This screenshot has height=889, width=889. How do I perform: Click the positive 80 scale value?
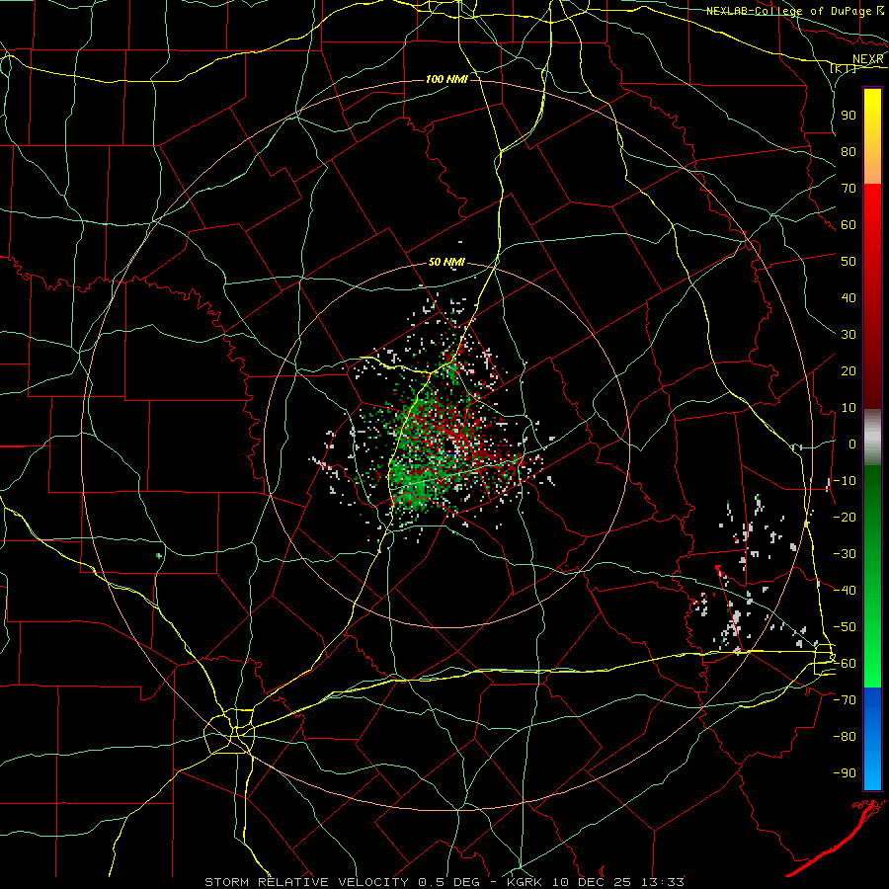click(x=849, y=151)
